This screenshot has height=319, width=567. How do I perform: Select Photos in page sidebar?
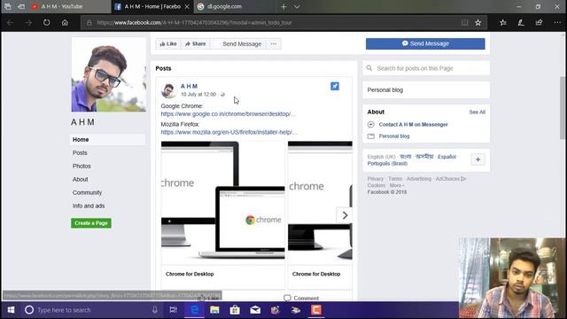(x=82, y=166)
